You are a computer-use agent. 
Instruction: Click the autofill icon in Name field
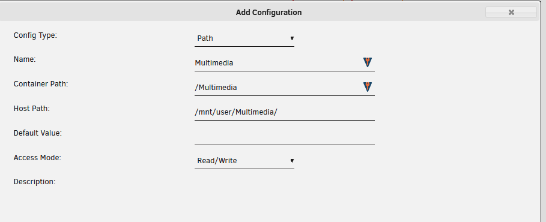pyautogui.click(x=368, y=62)
